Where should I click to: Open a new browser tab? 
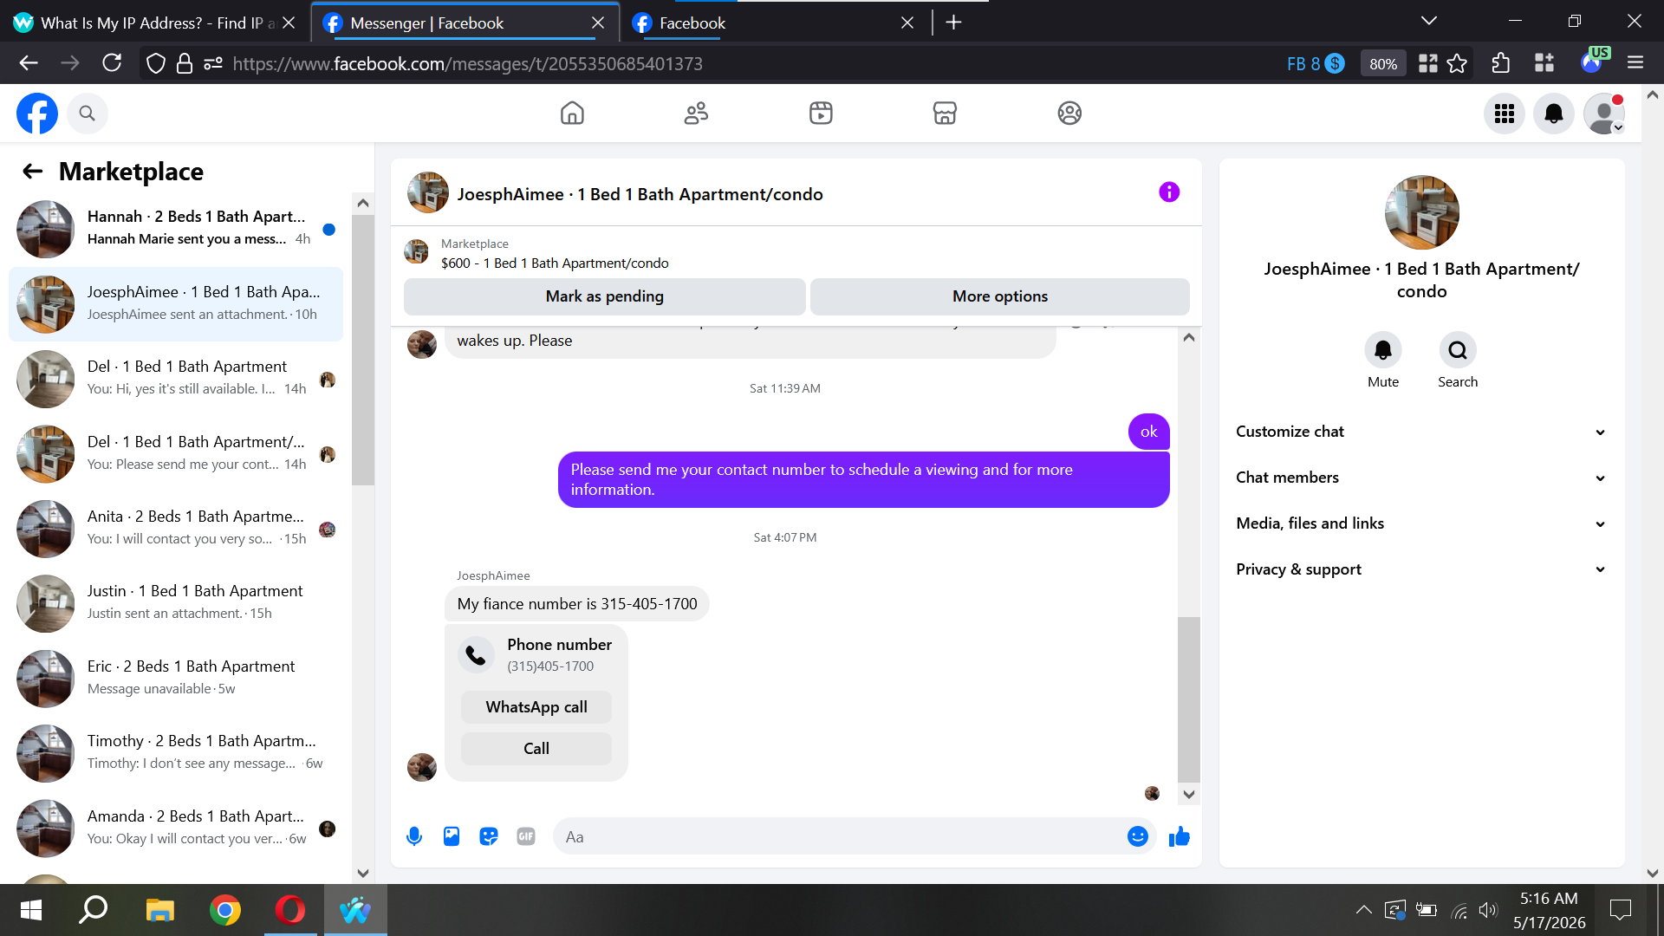coord(953,23)
